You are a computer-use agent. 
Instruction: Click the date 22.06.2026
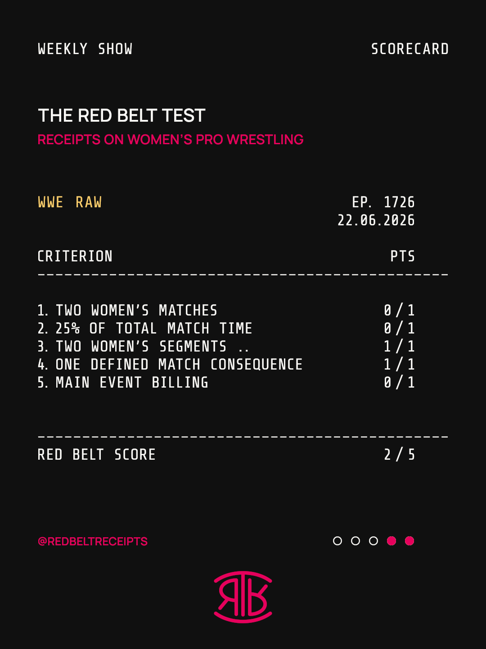coord(376,220)
